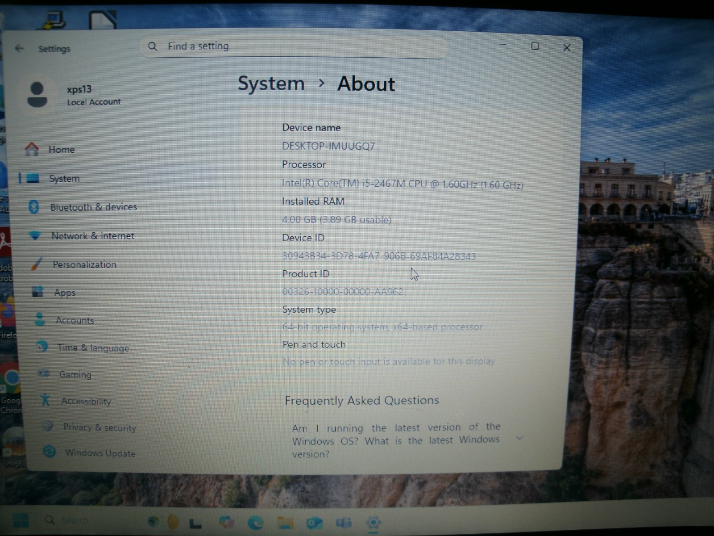Launch Copilot from the taskbar
This screenshot has width=714, height=536.
point(227,522)
